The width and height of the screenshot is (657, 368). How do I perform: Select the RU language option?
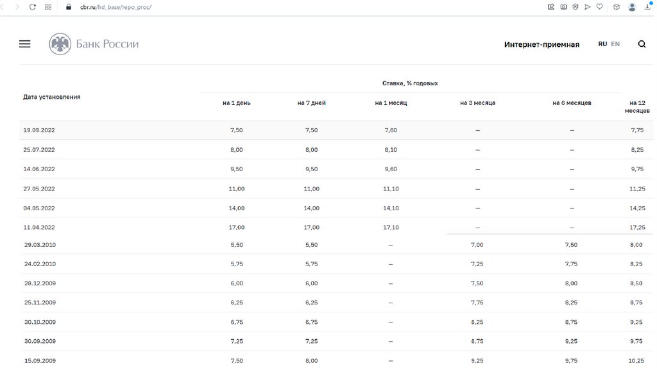pyautogui.click(x=602, y=44)
